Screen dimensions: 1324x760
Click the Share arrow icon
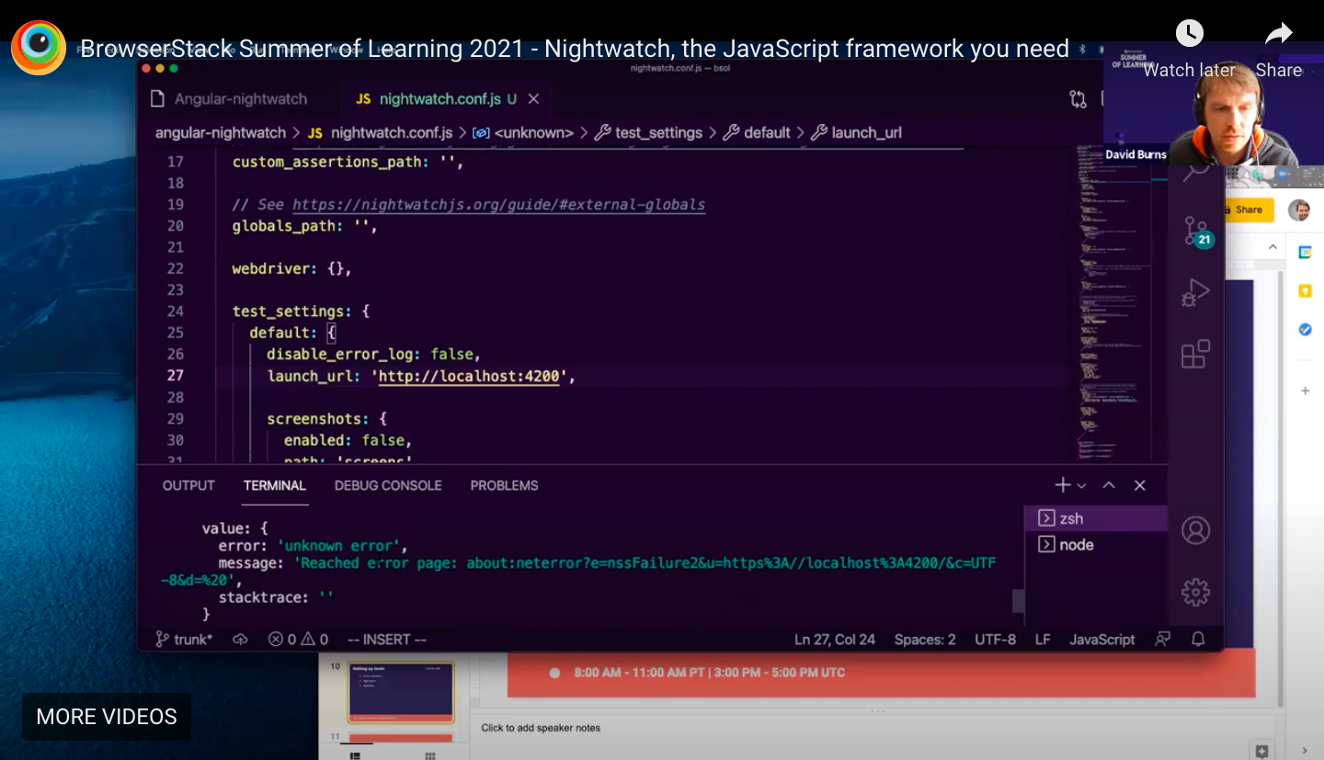(x=1279, y=34)
